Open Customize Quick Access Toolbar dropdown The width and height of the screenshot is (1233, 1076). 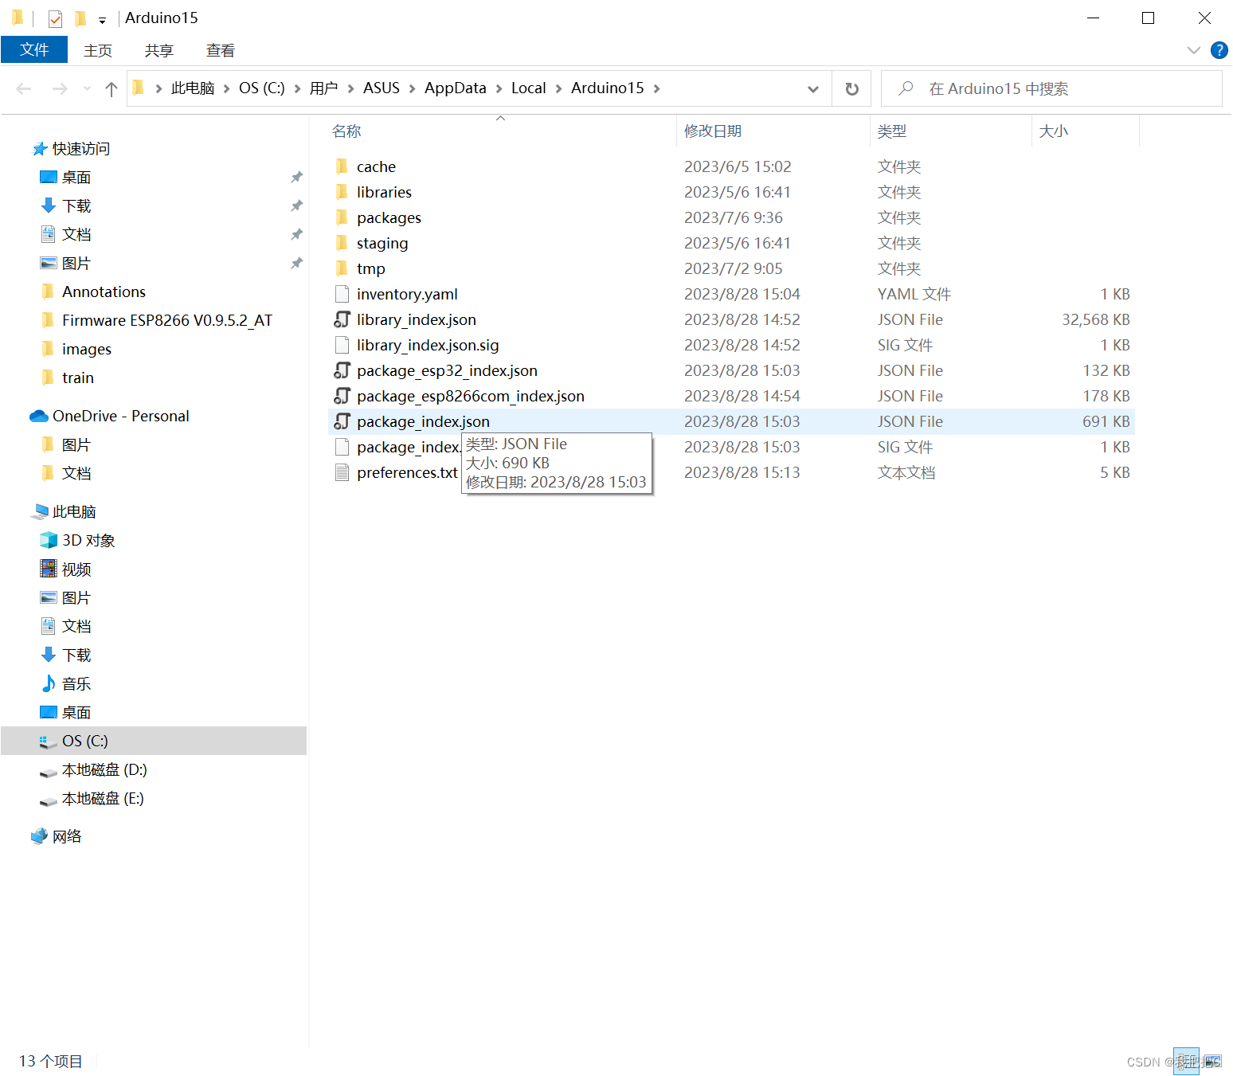(x=102, y=20)
